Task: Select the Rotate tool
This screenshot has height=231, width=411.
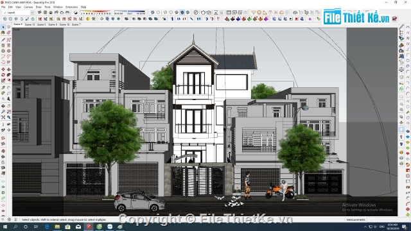Action: 3,75
